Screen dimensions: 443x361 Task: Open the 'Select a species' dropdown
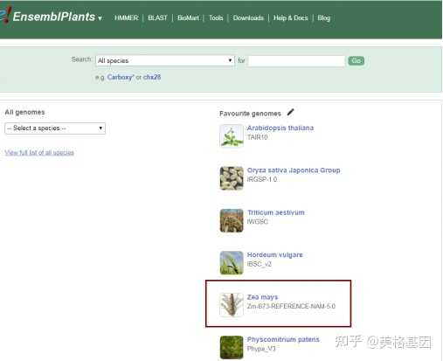click(x=55, y=128)
